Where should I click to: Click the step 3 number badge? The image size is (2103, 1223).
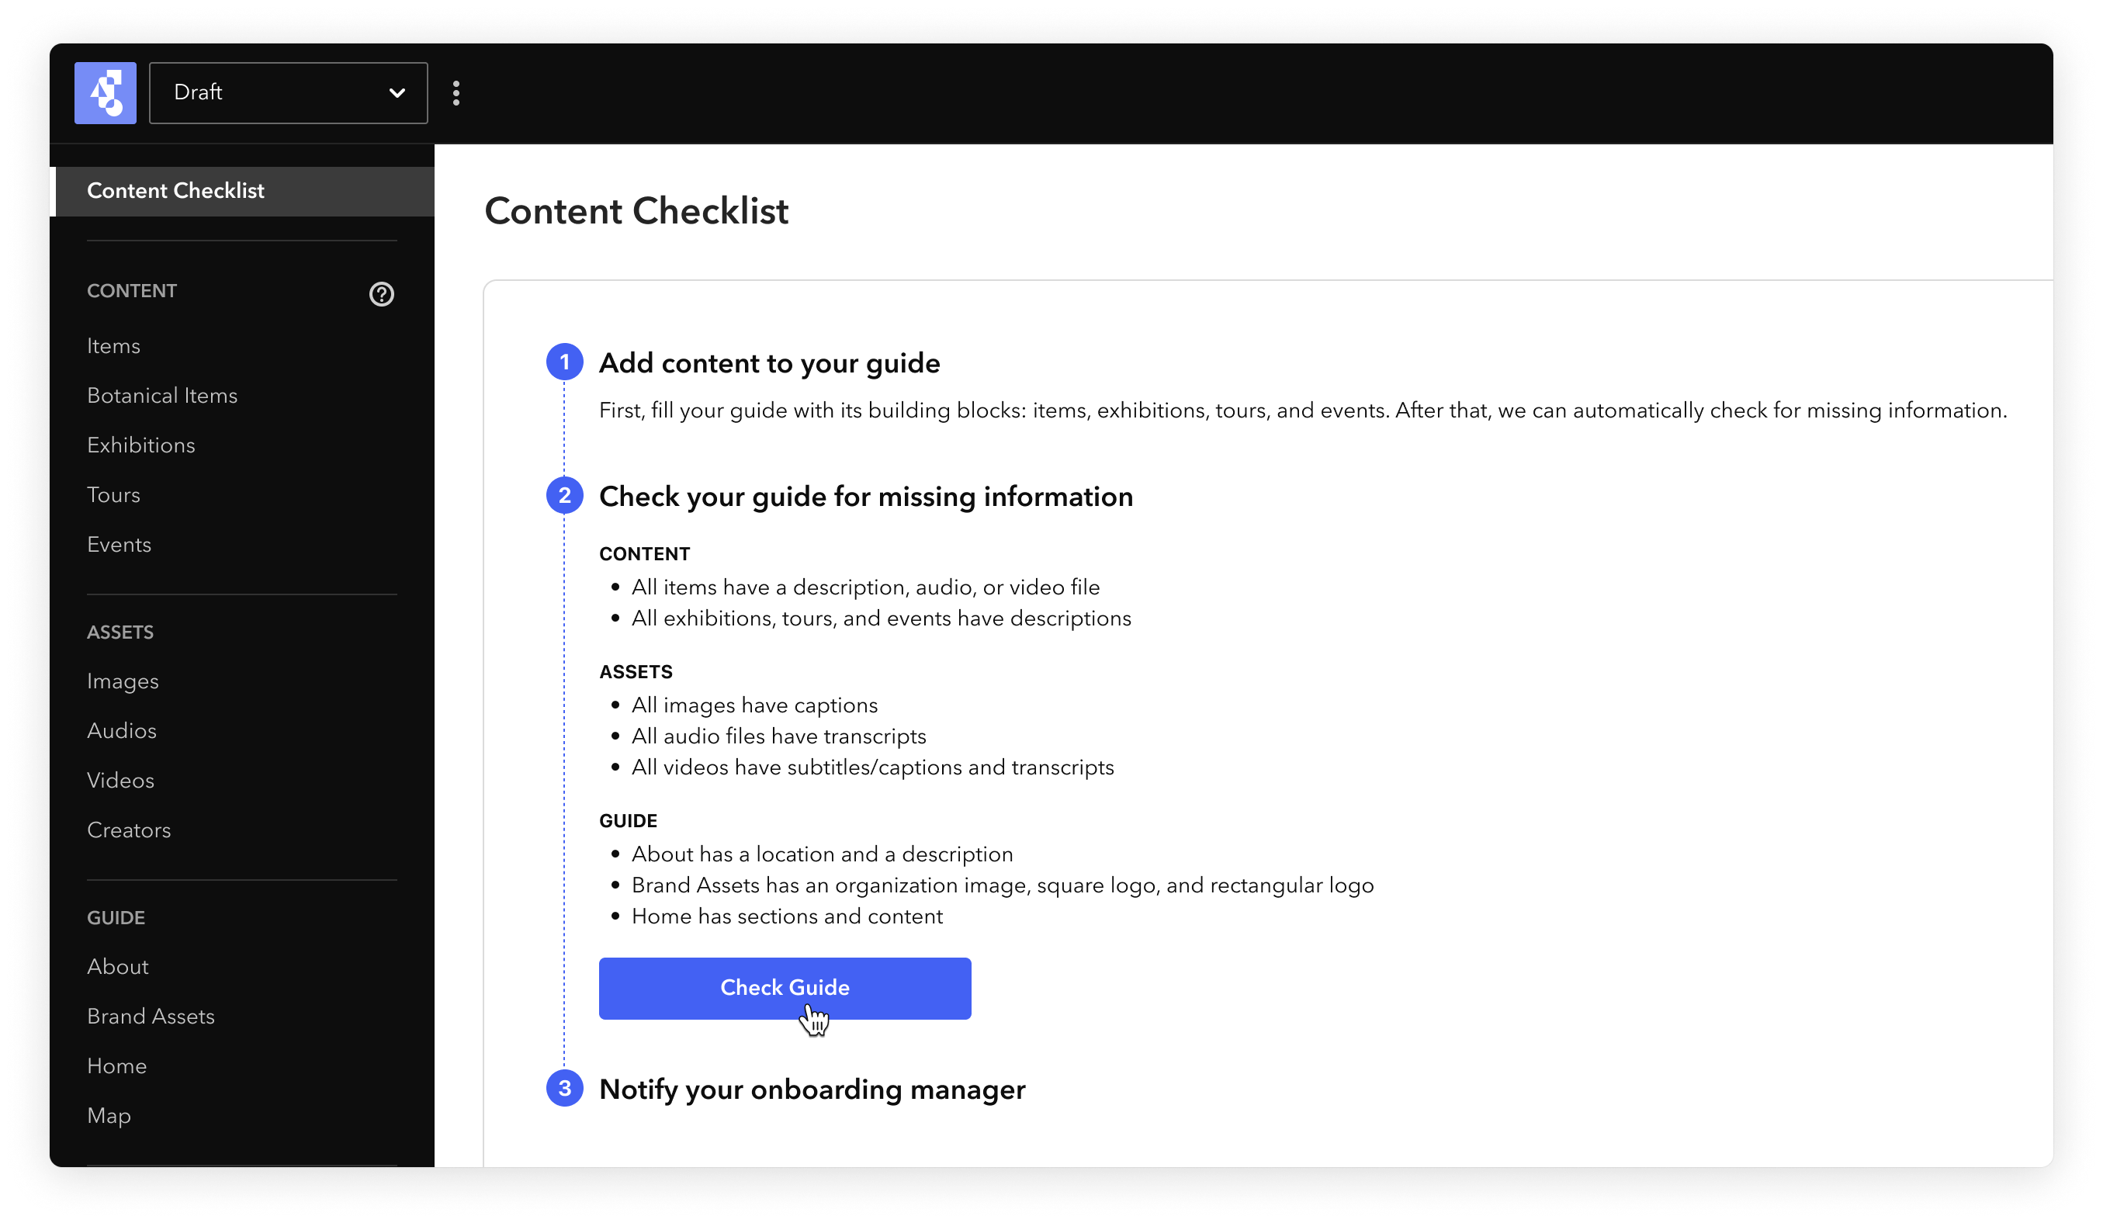coord(564,1089)
